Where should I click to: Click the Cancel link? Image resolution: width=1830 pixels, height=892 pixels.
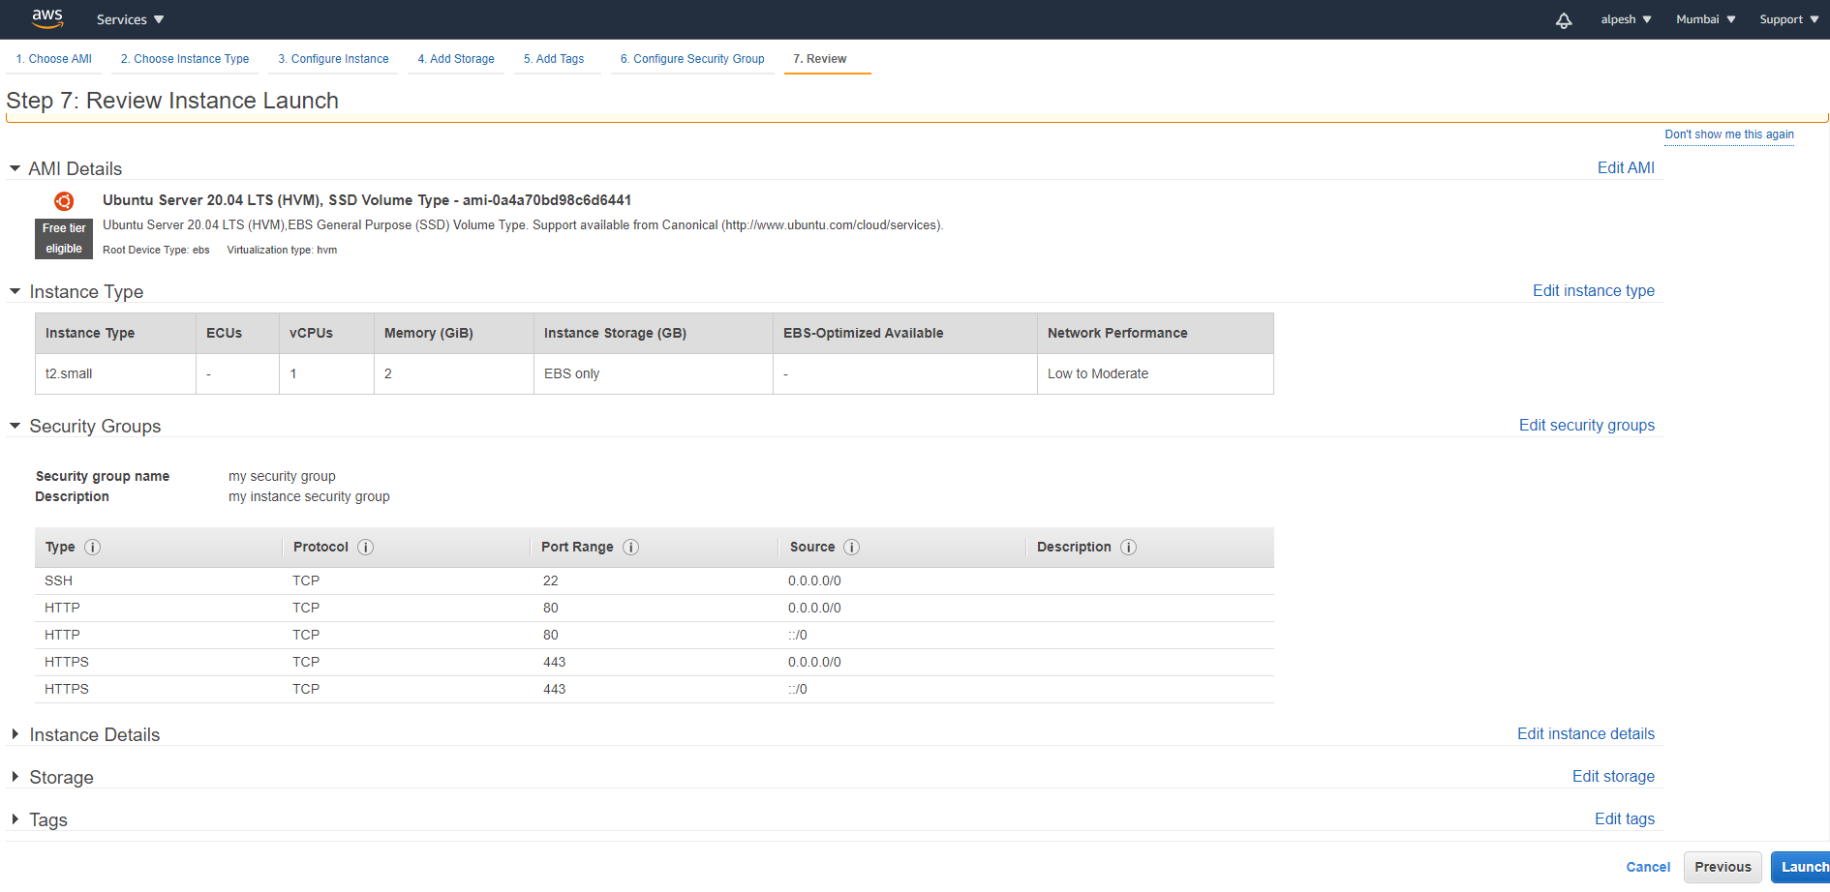[x=1648, y=867]
